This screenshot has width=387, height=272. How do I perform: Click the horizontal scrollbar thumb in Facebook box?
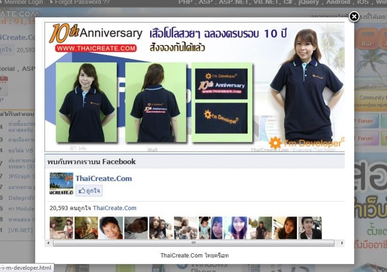click(193, 243)
